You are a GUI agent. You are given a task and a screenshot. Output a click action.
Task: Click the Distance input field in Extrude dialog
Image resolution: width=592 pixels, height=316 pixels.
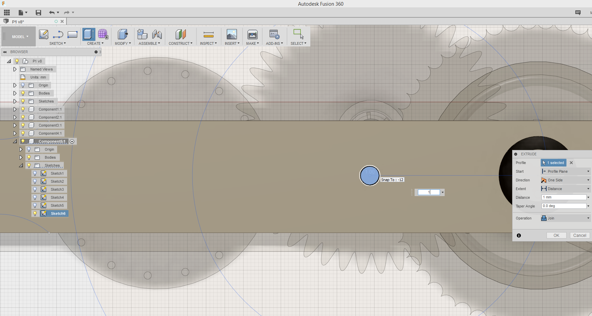tap(564, 197)
